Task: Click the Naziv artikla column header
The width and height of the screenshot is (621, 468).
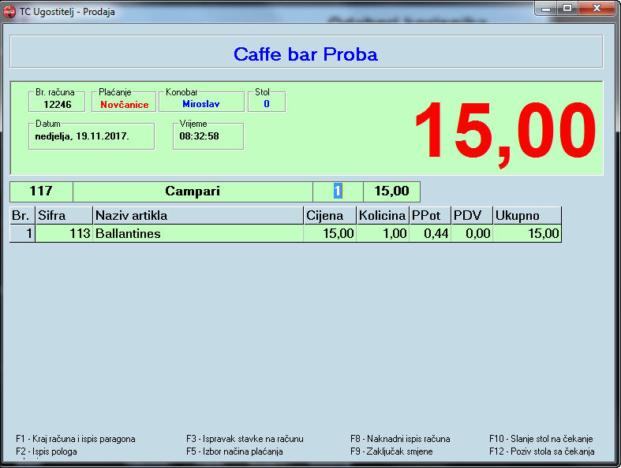Action: click(197, 216)
